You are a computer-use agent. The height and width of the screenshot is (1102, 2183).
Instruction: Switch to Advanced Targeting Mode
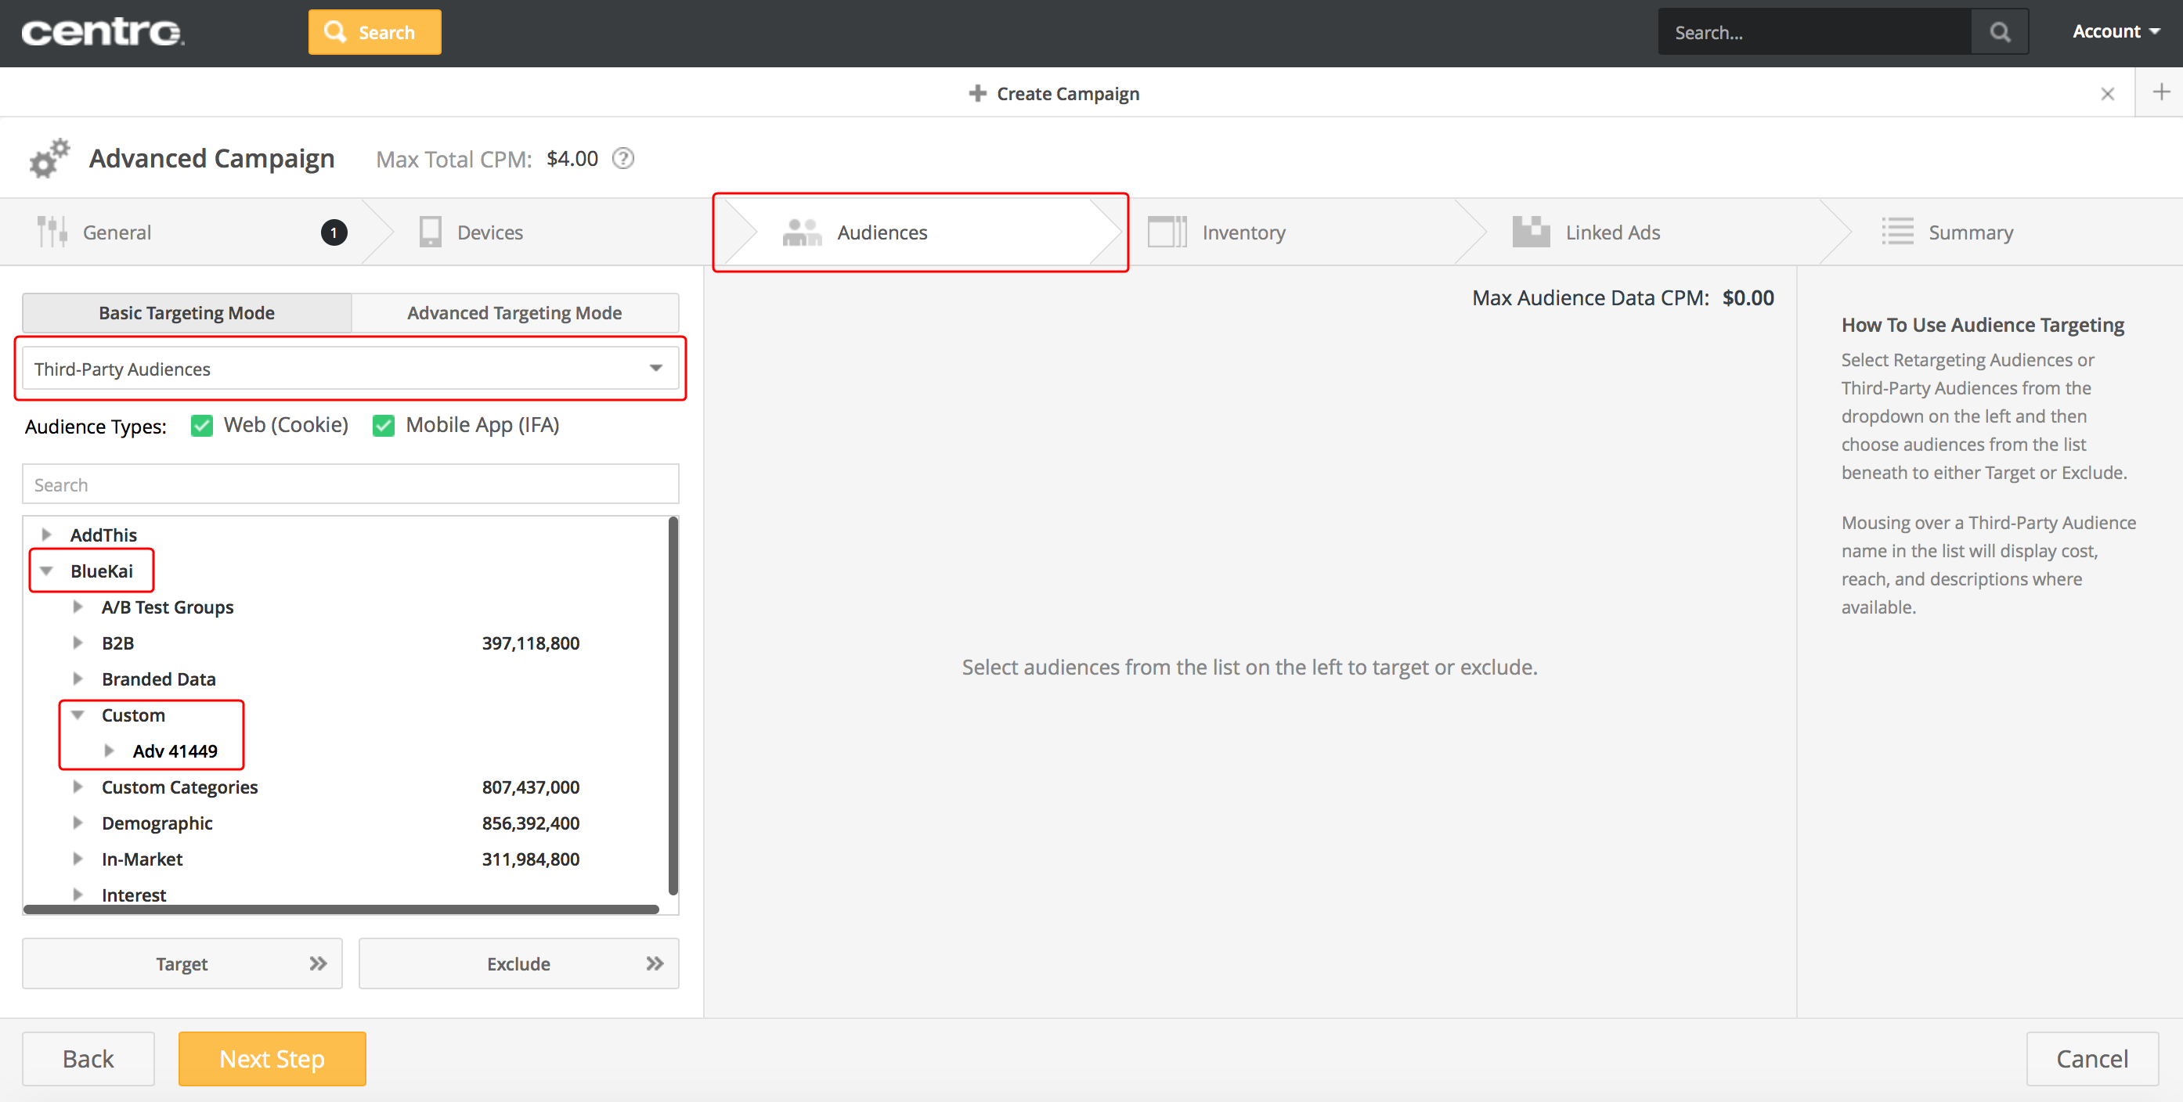pyautogui.click(x=514, y=313)
